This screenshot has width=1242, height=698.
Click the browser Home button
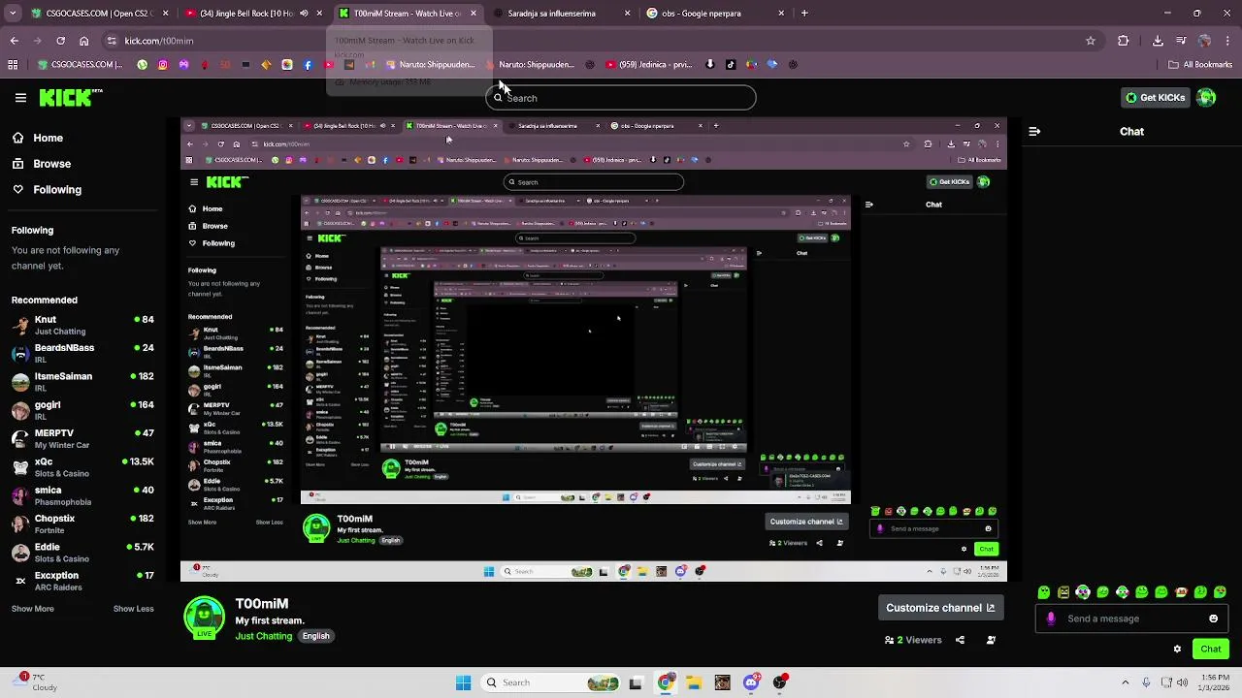84,41
